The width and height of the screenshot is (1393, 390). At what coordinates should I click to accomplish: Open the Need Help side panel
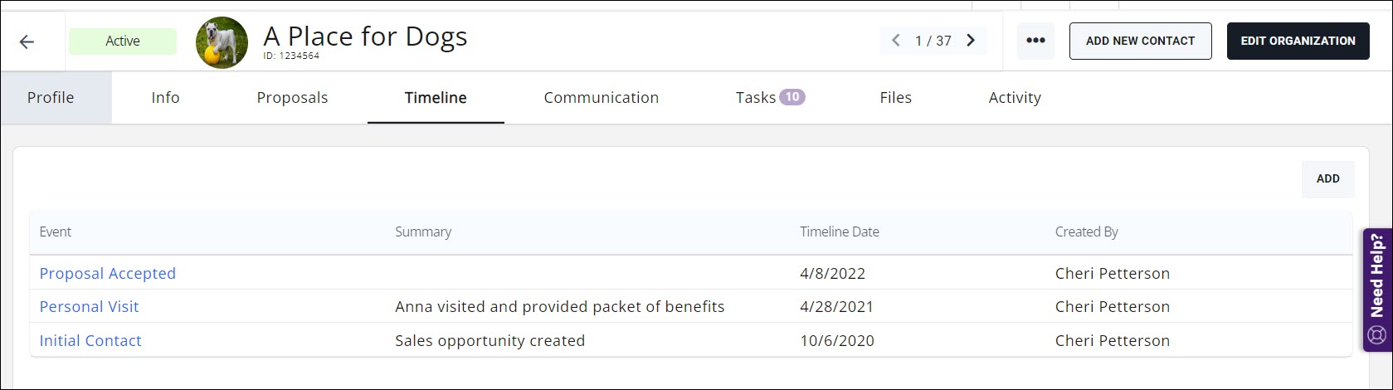click(x=1377, y=290)
